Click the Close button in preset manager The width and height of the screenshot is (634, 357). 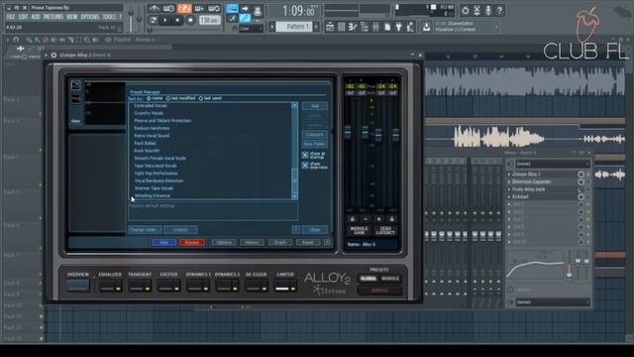point(315,229)
